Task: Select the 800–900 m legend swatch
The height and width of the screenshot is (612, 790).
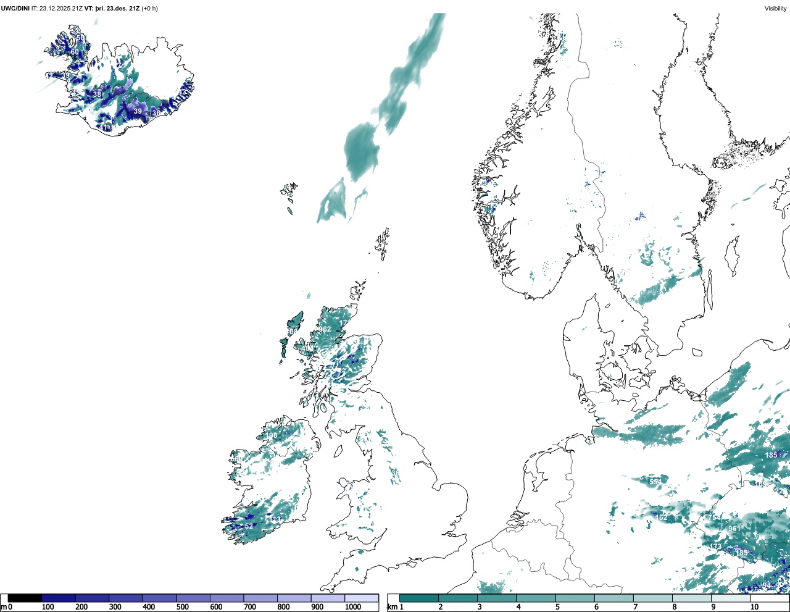Action: click(x=294, y=598)
